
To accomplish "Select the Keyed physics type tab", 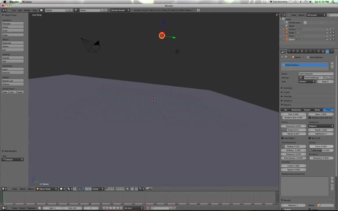I will coord(307,110).
